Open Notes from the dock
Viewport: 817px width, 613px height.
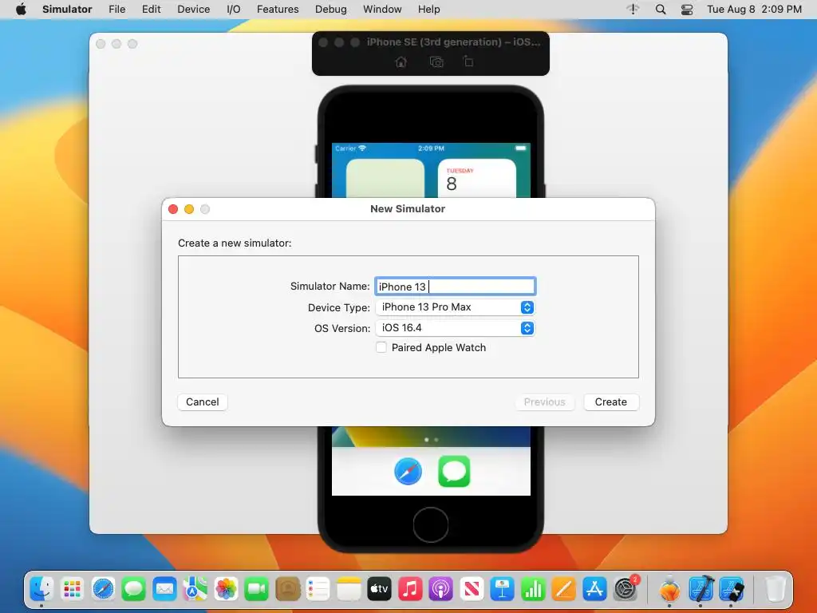pyautogui.click(x=349, y=590)
